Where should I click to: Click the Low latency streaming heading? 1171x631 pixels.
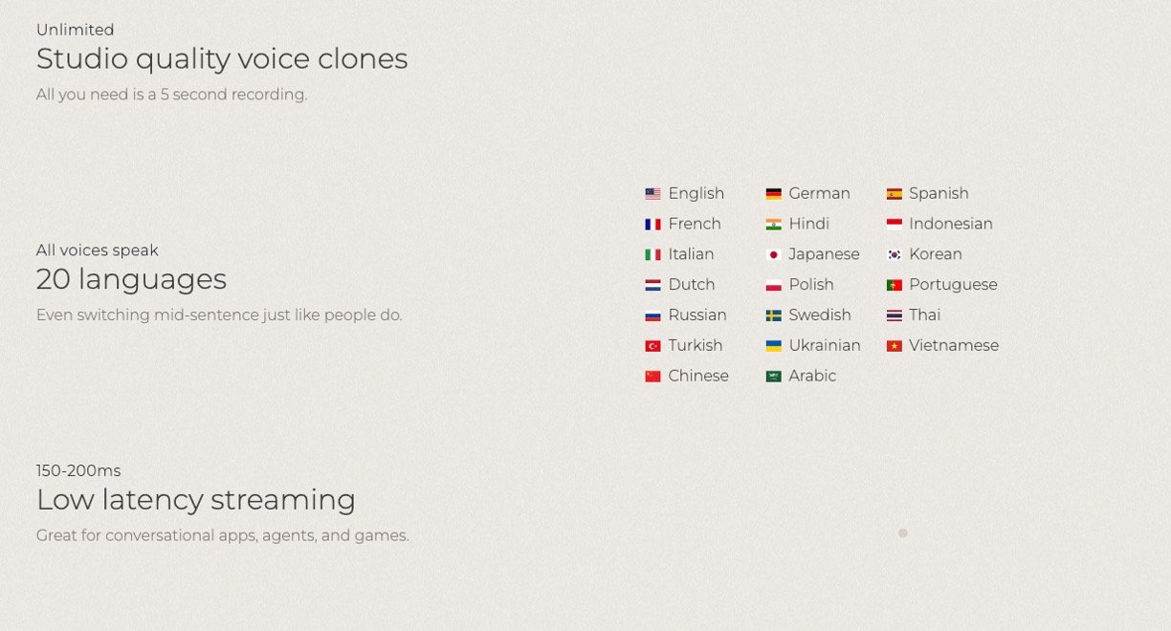(195, 500)
